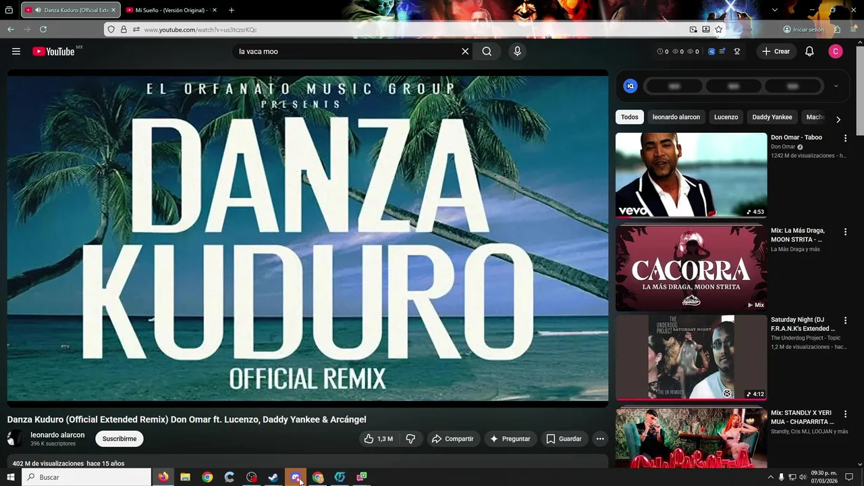Screen dimensions: 864x486
Task: Open the account avatar menu
Action: pos(836,51)
